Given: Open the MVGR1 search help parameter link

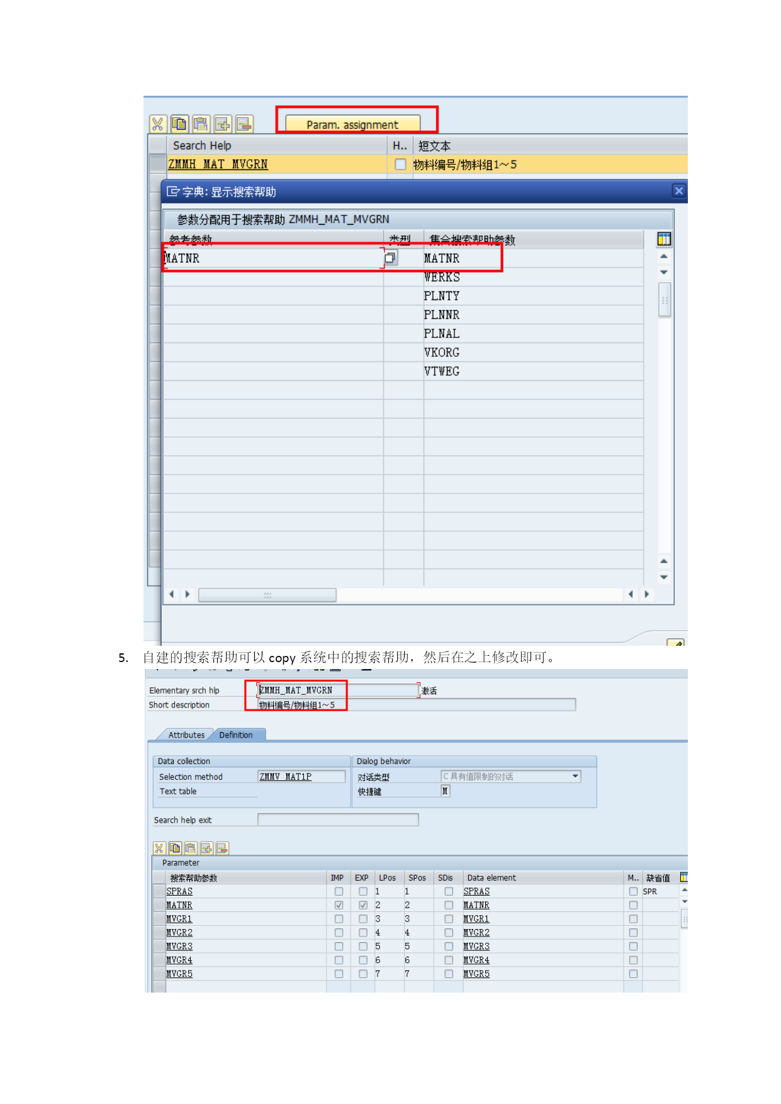Looking at the screenshot, I should point(179,919).
